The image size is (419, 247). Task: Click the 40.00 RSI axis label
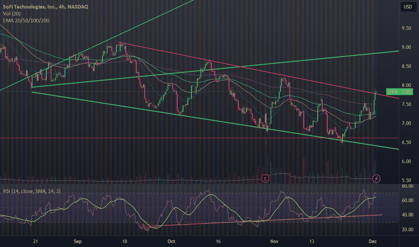pyautogui.click(x=407, y=215)
